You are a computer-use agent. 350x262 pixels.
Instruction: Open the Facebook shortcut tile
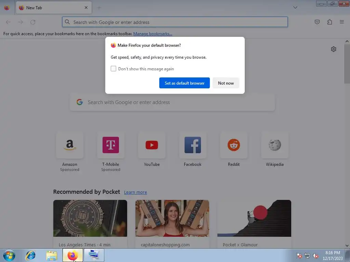point(193,145)
